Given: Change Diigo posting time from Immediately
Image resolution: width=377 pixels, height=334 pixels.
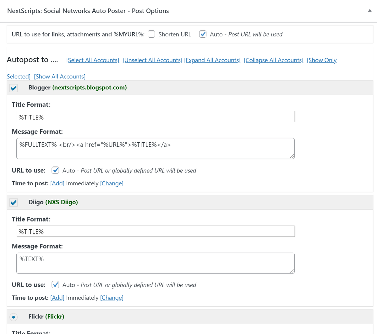Looking at the screenshot, I should tap(112, 298).
